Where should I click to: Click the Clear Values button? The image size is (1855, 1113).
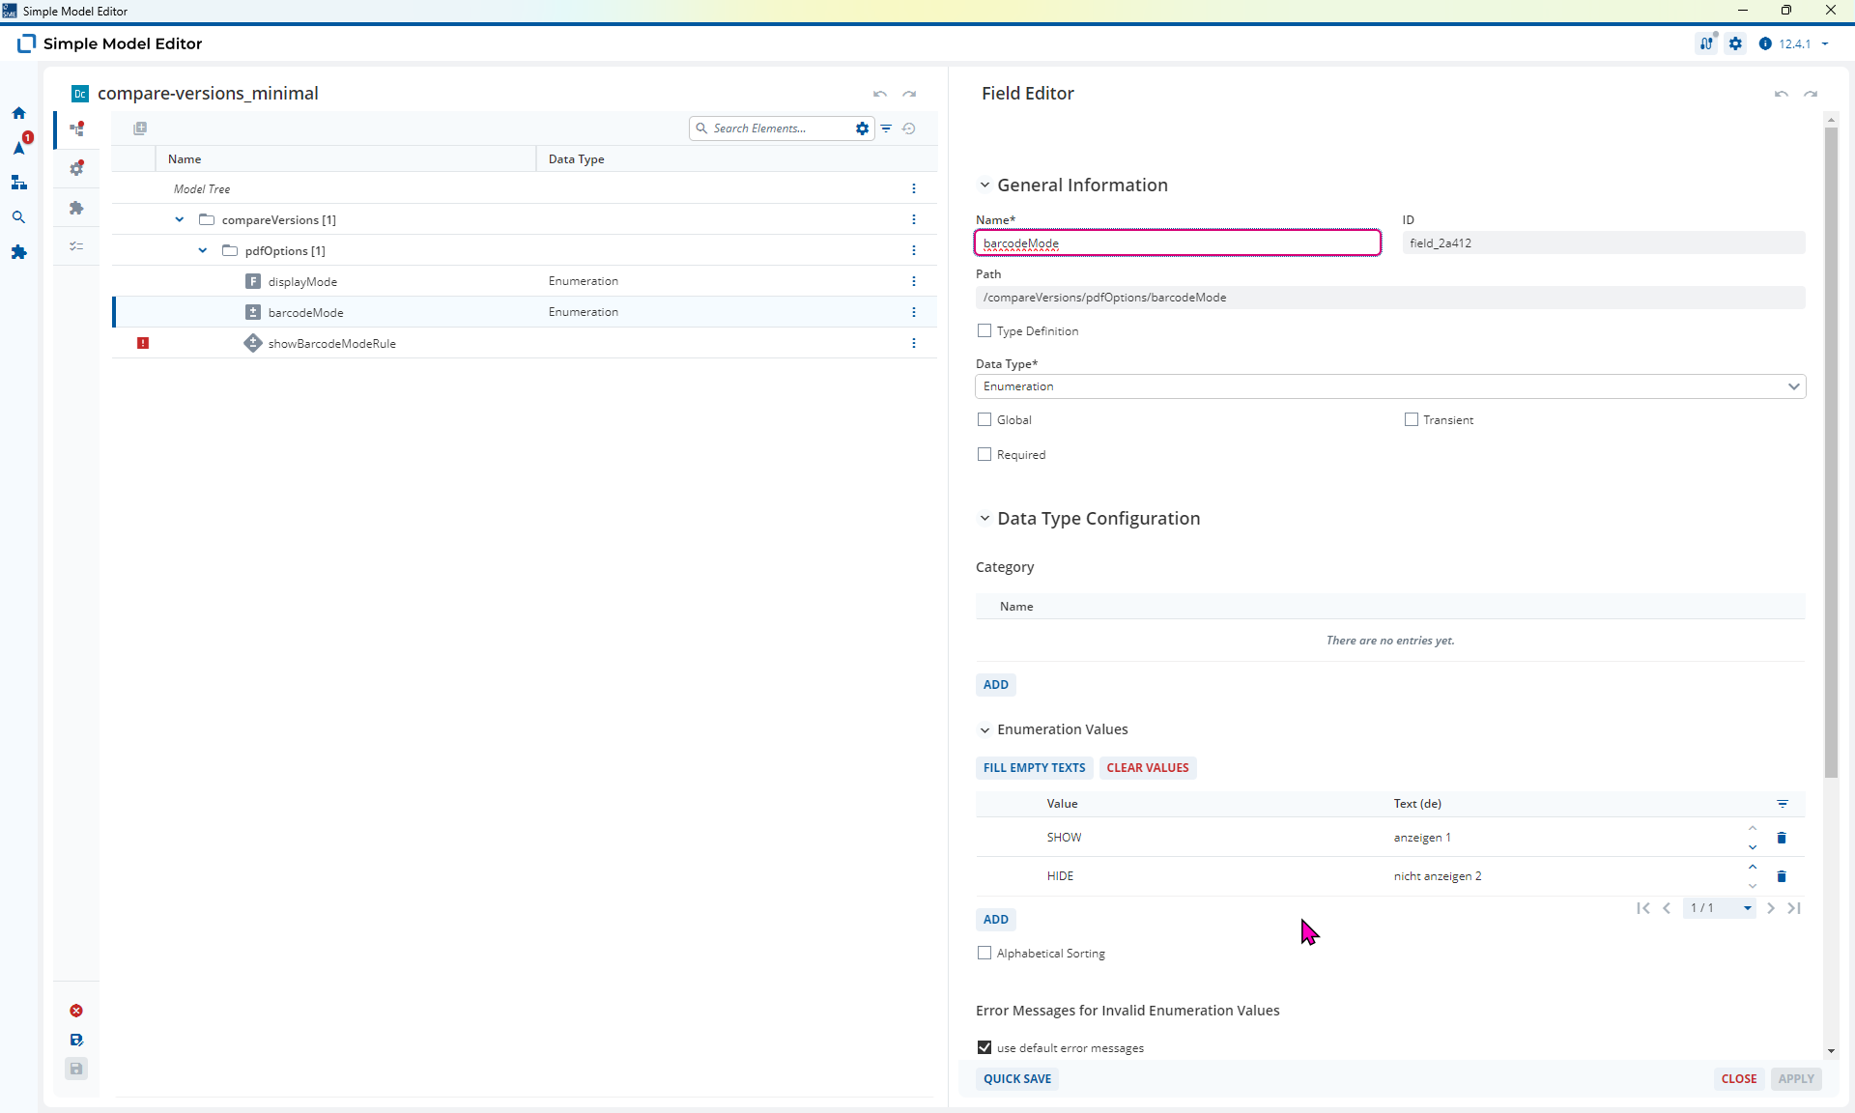(x=1148, y=768)
